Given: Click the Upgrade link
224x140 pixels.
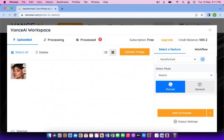Looking at the screenshot, I should click(x=167, y=40).
